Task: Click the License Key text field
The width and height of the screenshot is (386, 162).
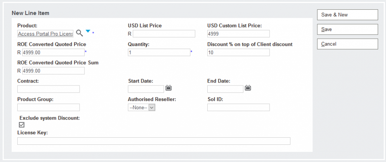Action: 154,141
